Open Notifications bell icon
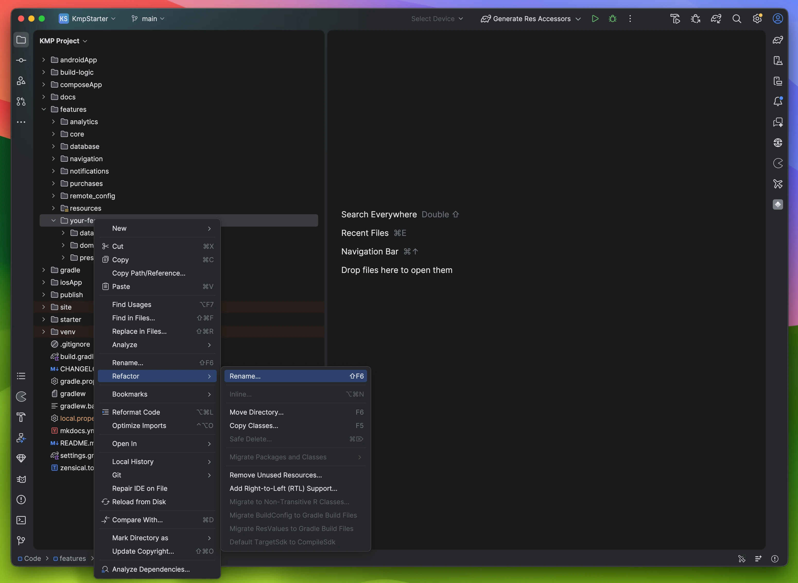798x583 pixels. coord(778,102)
